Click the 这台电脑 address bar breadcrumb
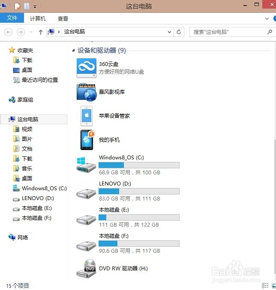 coord(75,32)
